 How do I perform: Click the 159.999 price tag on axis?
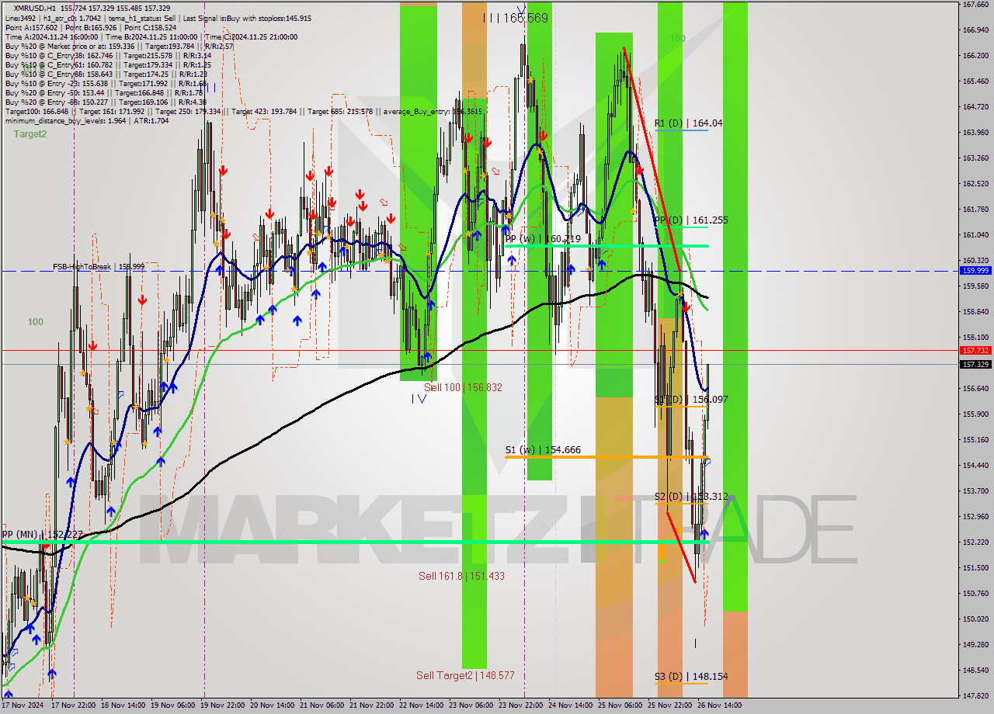point(975,271)
